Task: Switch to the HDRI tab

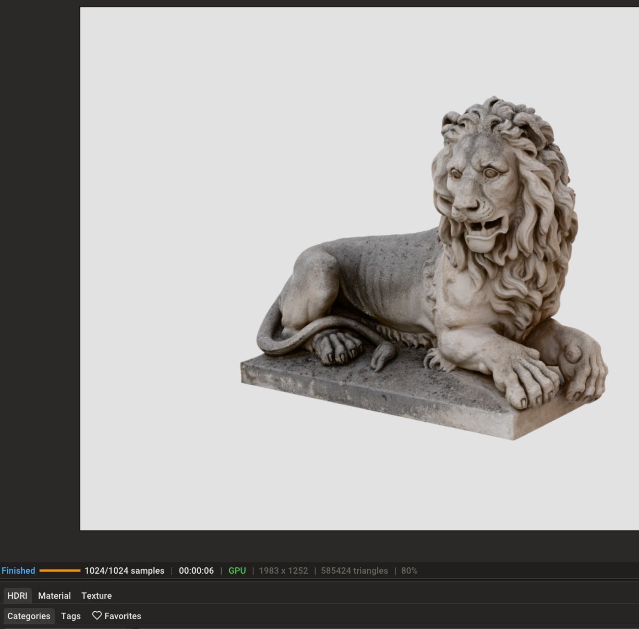Action: coord(17,596)
